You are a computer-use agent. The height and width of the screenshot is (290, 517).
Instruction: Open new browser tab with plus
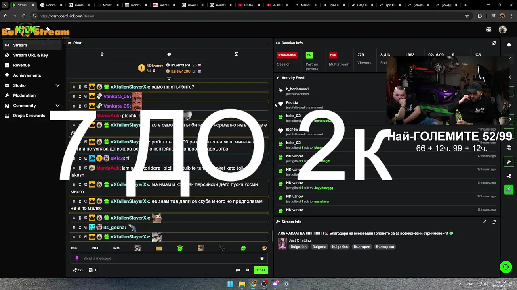[465, 5]
